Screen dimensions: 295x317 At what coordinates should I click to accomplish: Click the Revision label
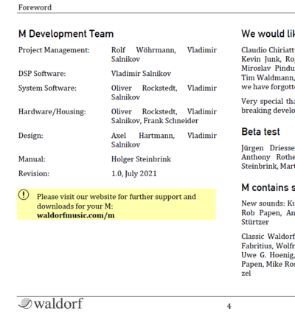click(x=34, y=174)
